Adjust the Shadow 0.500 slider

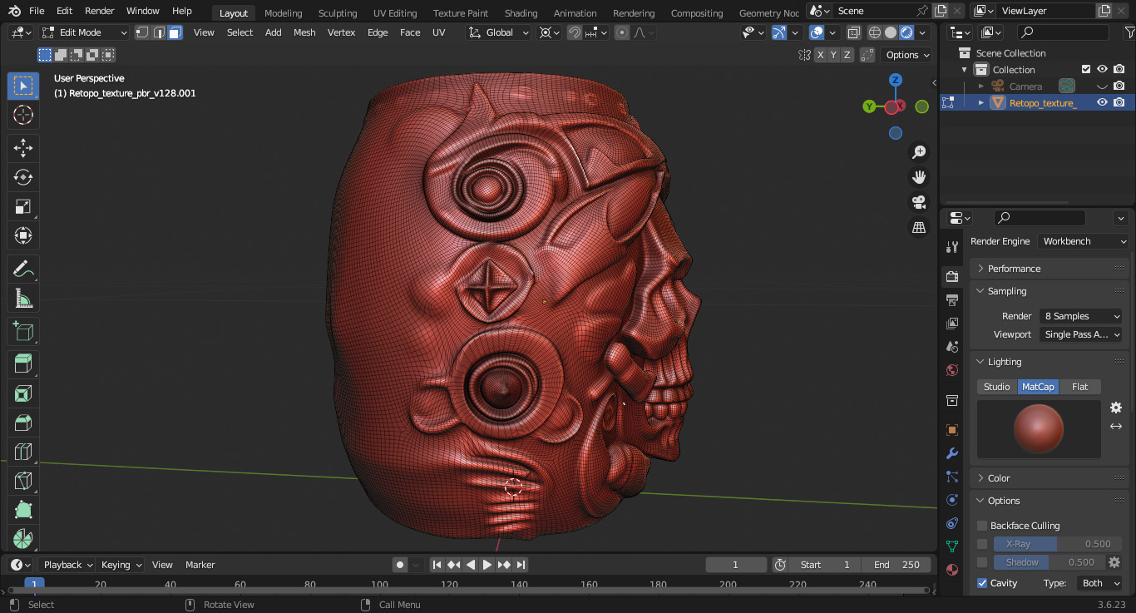click(x=1050, y=562)
